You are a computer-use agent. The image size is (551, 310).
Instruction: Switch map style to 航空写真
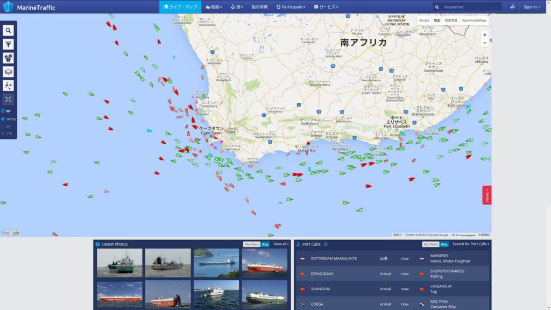point(451,20)
